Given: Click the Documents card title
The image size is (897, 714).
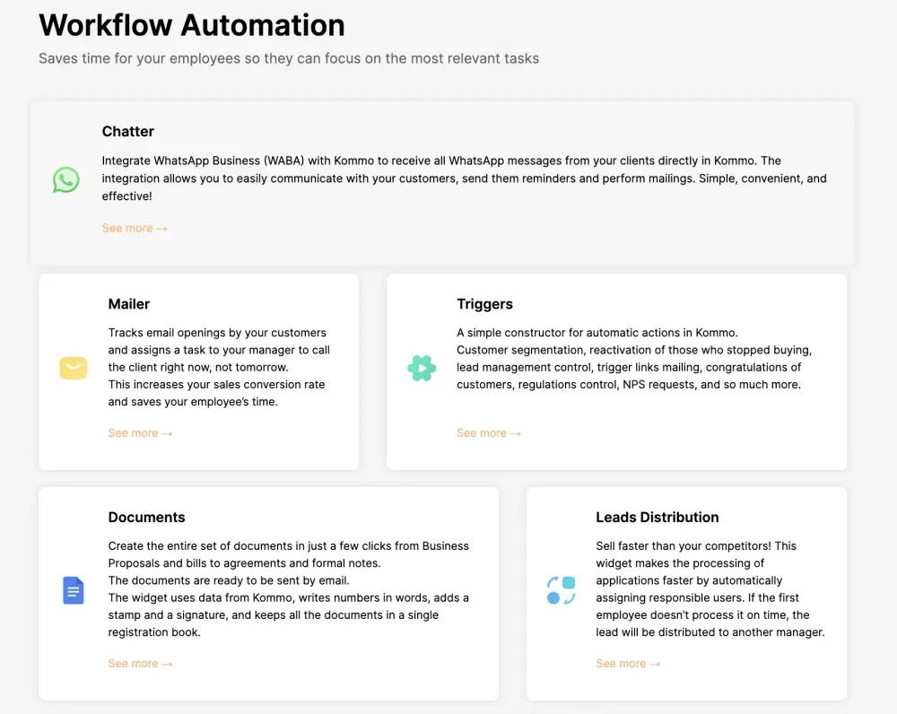Looking at the screenshot, I should tap(147, 518).
